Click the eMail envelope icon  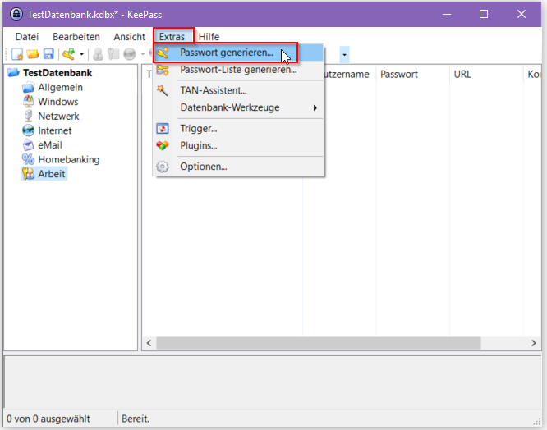pos(28,145)
